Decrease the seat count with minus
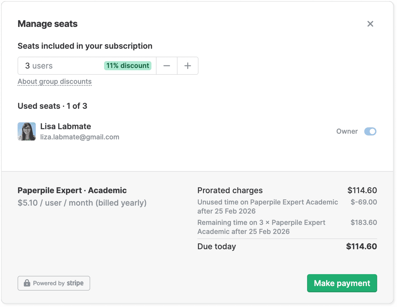 tap(167, 66)
